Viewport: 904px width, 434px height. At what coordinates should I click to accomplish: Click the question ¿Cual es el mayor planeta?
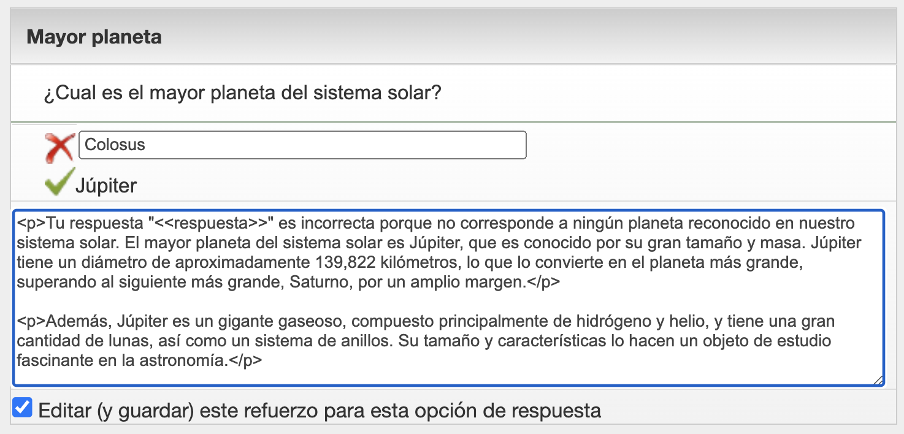click(243, 94)
